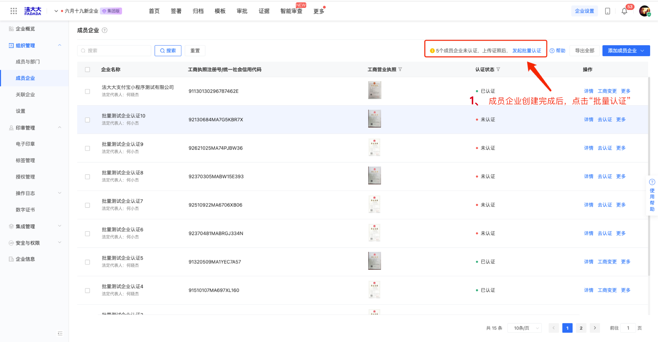Expand the 添加成员企业 dropdown button
Image resolution: width=658 pixels, height=342 pixels.
626,51
